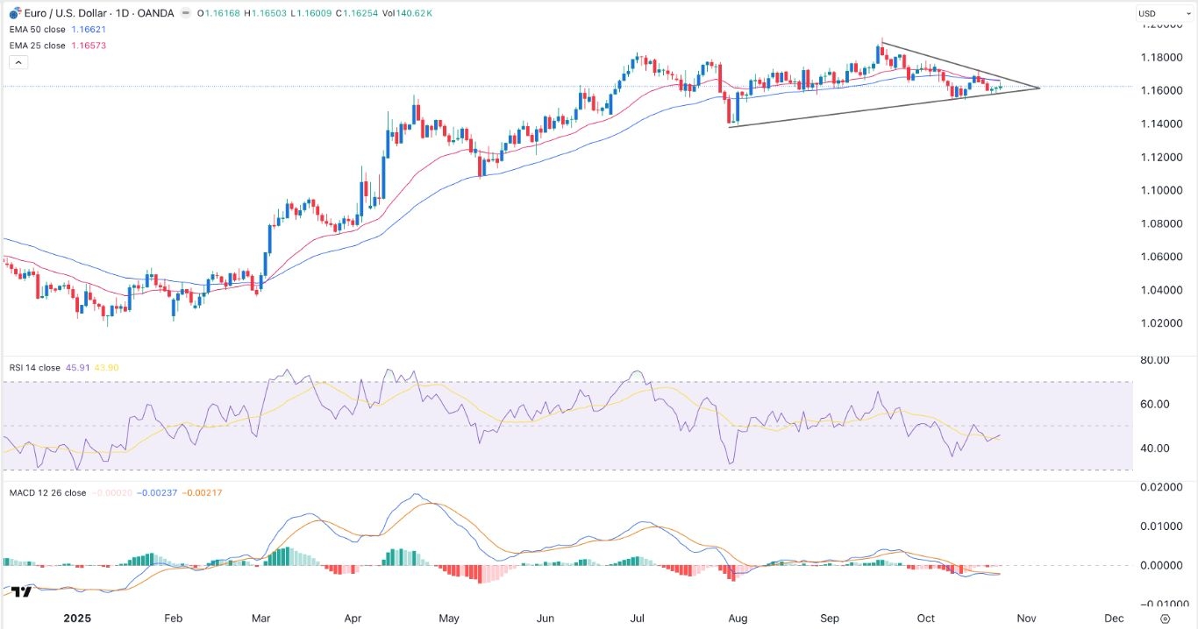The width and height of the screenshot is (1198, 629).
Task: Click the TradingView logo watermark
Action: click(x=21, y=593)
